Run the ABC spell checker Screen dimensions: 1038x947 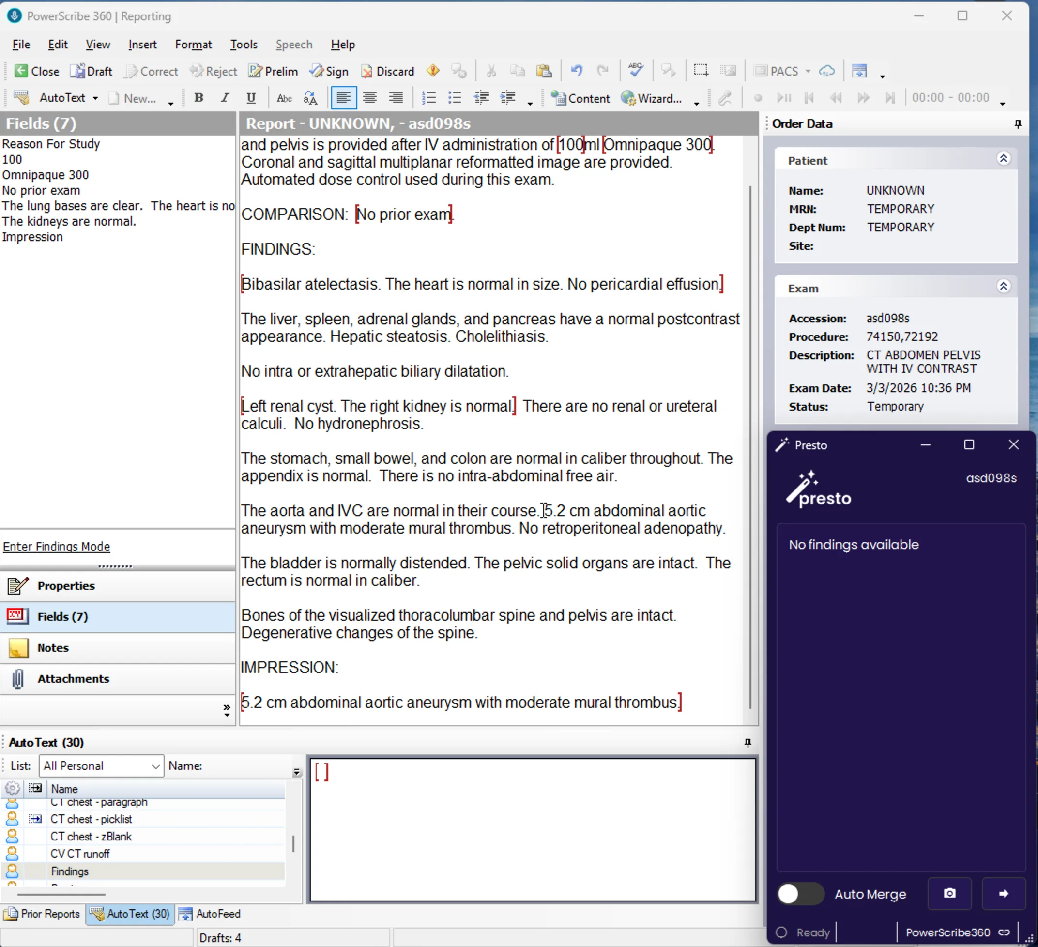[x=636, y=71]
